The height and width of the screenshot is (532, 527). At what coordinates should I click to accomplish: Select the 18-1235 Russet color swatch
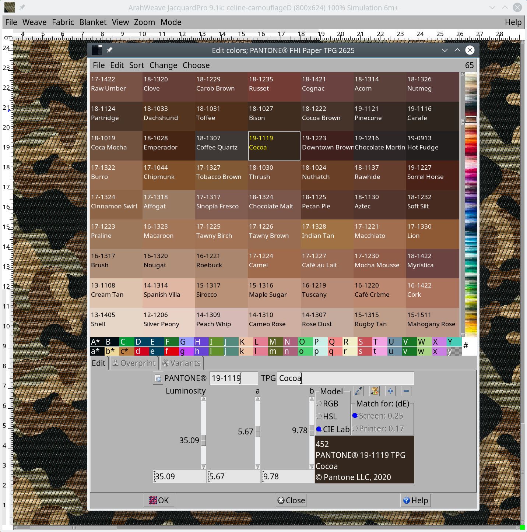tap(274, 87)
